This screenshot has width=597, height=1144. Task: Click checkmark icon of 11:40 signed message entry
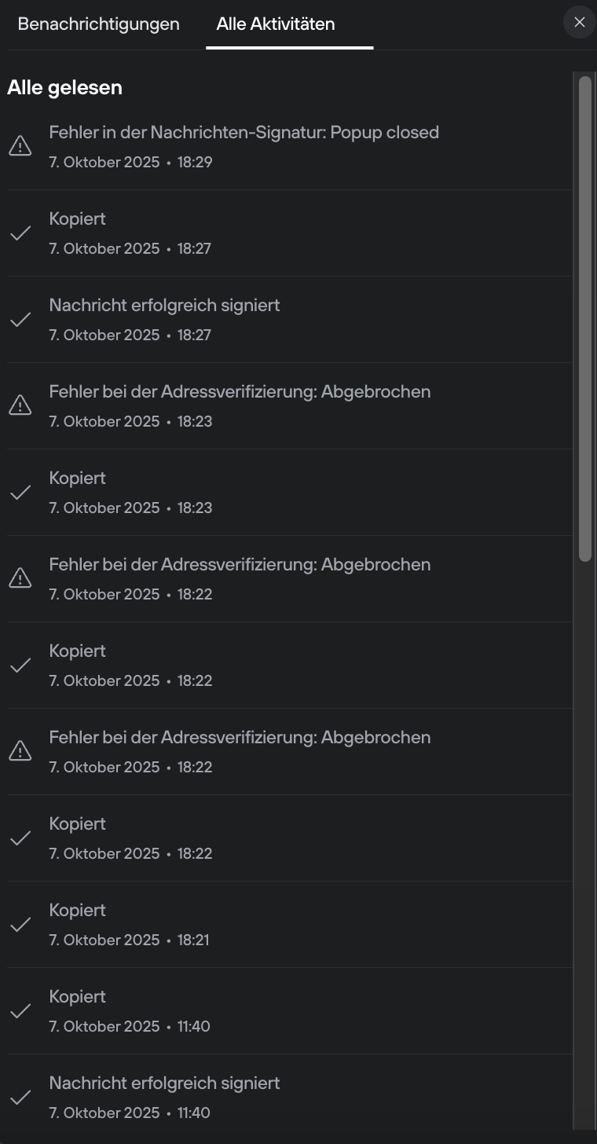(20, 1097)
